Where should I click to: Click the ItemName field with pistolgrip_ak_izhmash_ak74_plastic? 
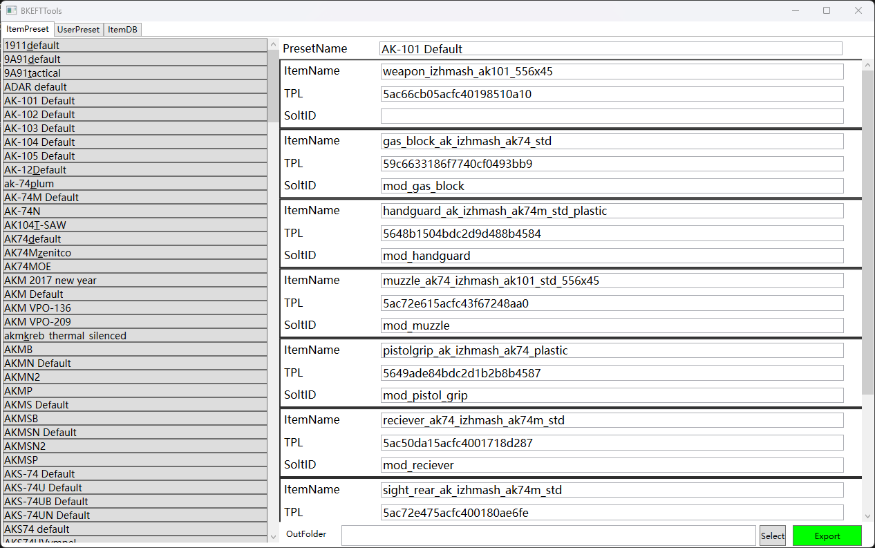[612, 351]
